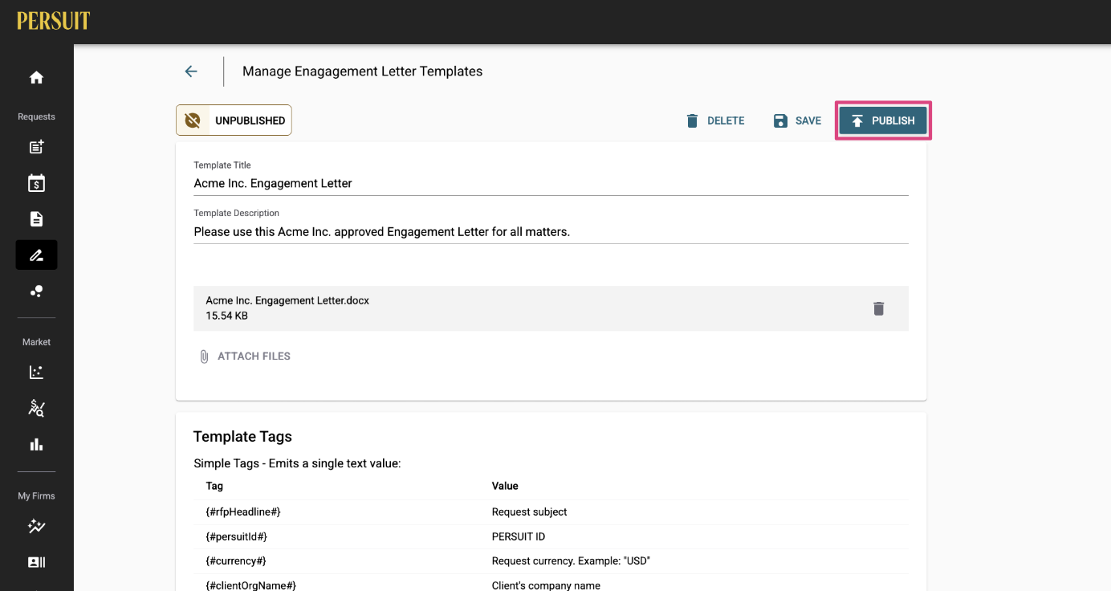Image resolution: width=1111 pixels, height=591 pixels.
Task: Click the Template Tags heading
Action: pyautogui.click(x=242, y=437)
